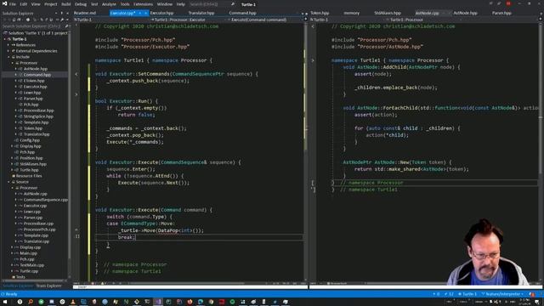
Task: Switch to the Parser.hpp tab
Action: click(x=501, y=14)
